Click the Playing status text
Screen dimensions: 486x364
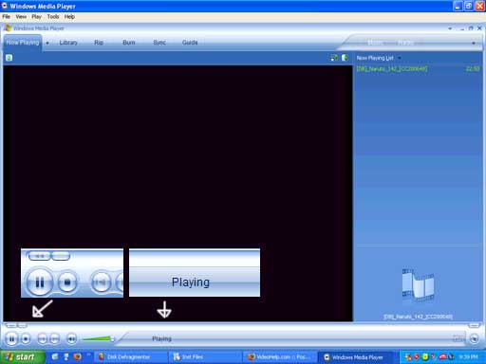click(x=161, y=338)
